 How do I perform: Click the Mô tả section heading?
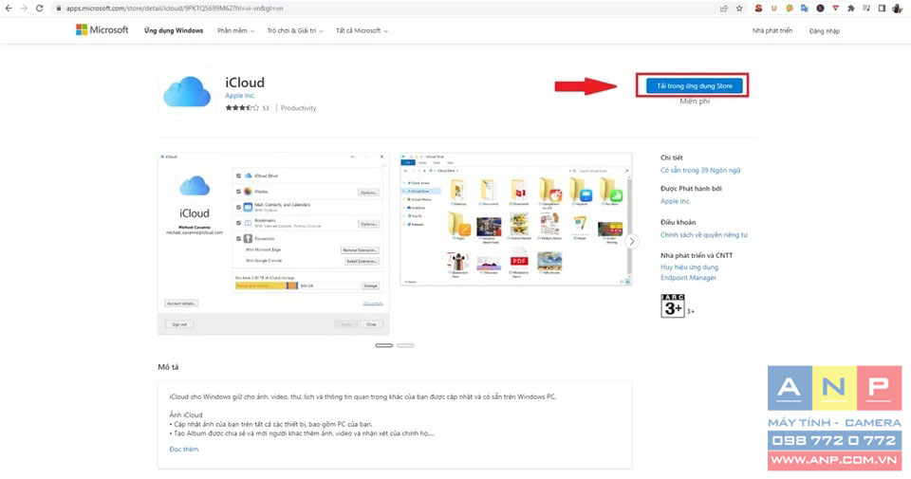click(x=169, y=367)
